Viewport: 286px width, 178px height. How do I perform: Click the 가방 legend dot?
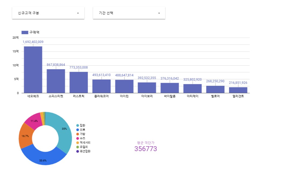point(77,134)
